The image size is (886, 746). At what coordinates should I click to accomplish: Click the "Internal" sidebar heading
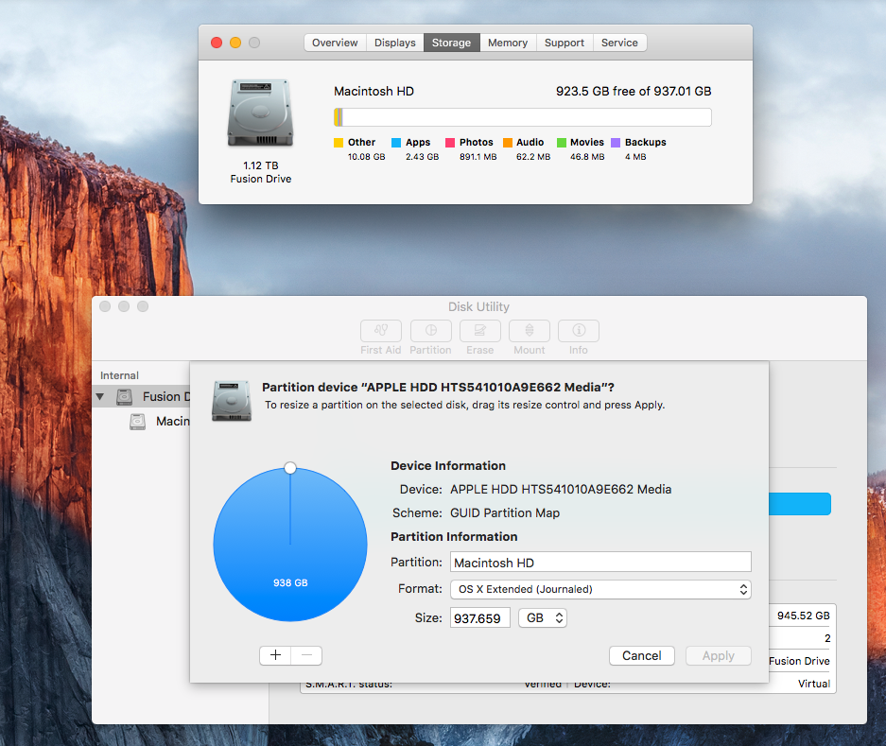(119, 375)
